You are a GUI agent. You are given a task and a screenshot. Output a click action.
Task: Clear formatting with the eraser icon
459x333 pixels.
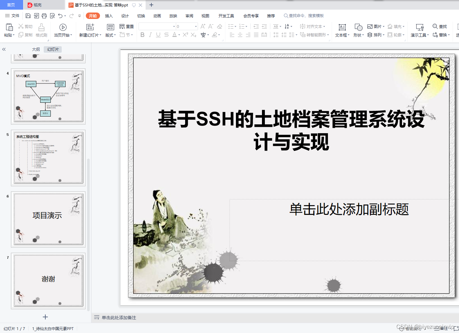coord(220,26)
